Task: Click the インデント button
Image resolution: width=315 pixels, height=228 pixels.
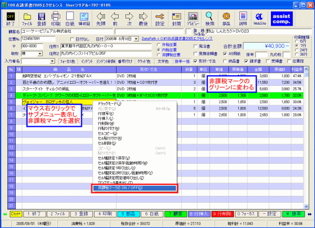Action: (87, 61)
